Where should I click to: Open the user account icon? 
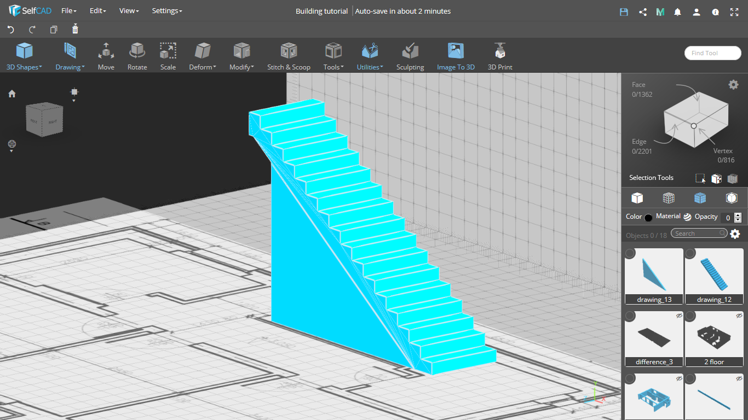696,11
